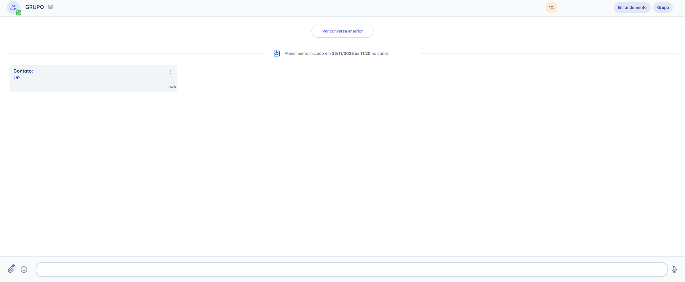Click the GRUPO conversation title
685x282 pixels.
click(x=34, y=7)
